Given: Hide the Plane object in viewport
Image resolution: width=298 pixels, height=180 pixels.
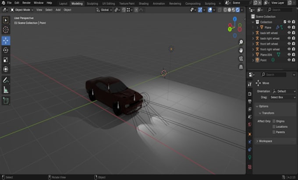Looking at the screenshot, I should coord(289,28).
